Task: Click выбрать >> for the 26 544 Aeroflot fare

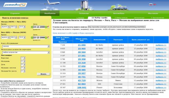Action: 161,52
